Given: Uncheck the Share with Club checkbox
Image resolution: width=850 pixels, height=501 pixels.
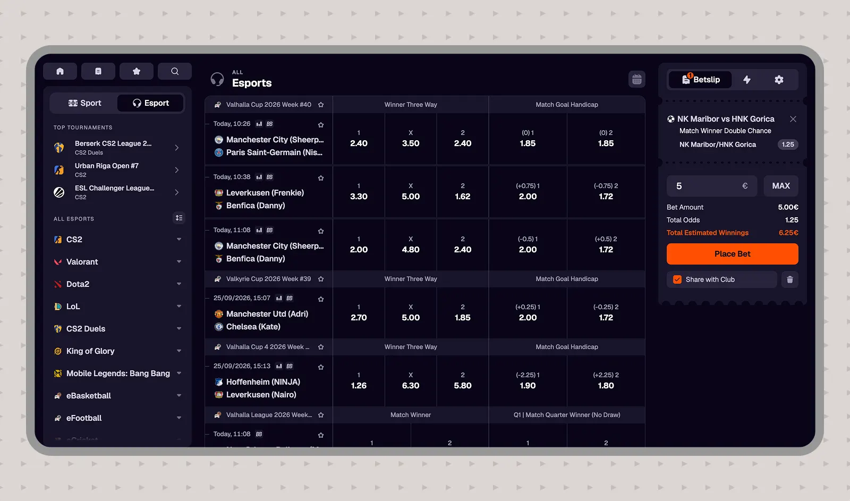Looking at the screenshot, I should point(677,279).
